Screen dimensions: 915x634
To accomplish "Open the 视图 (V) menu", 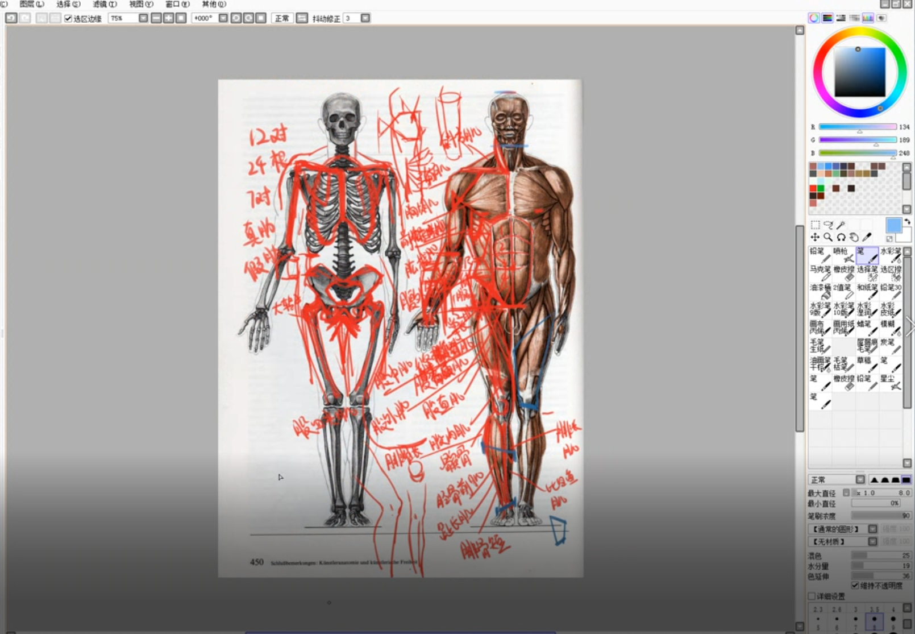I will point(141,4).
